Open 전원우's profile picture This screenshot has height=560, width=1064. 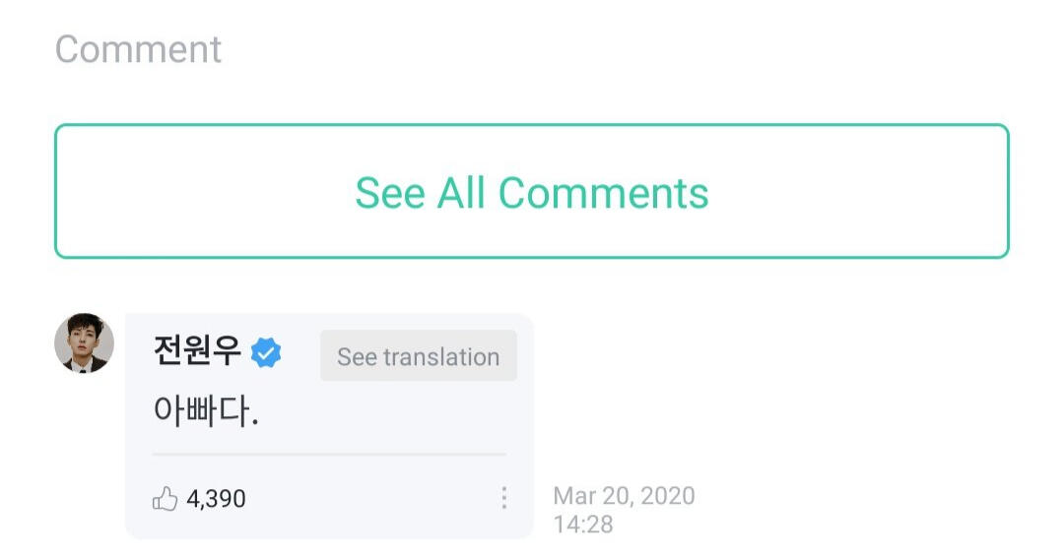(84, 343)
